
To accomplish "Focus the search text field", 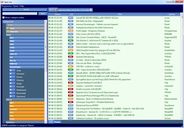I will [x=20, y=14].
